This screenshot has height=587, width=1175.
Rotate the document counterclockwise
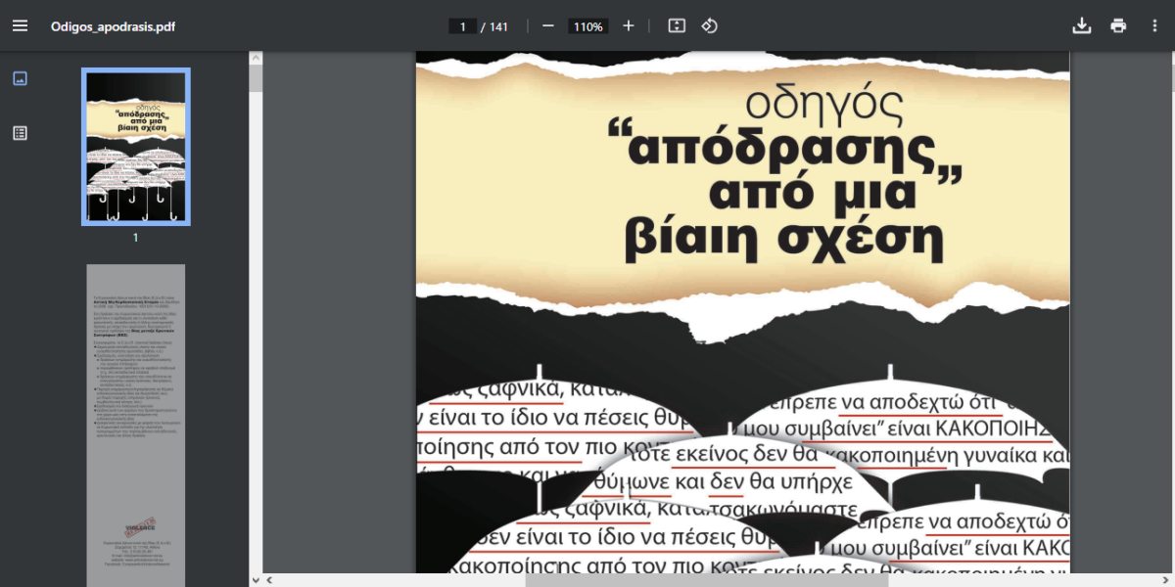tap(710, 26)
